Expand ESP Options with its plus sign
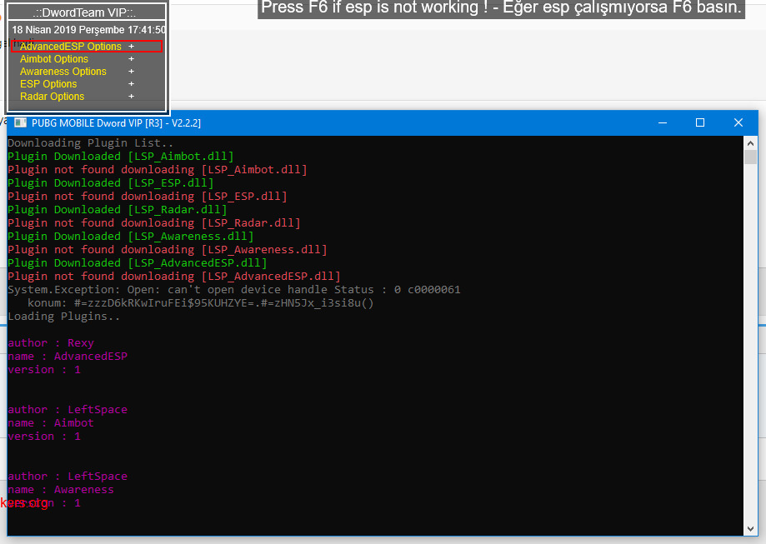This screenshot has width=766, height=544. click(x=131, y=84)
